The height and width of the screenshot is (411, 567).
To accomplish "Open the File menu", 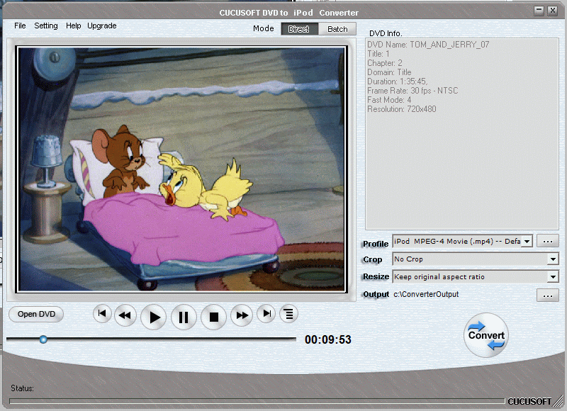I will pyautogui.click(x=20, y=26).
